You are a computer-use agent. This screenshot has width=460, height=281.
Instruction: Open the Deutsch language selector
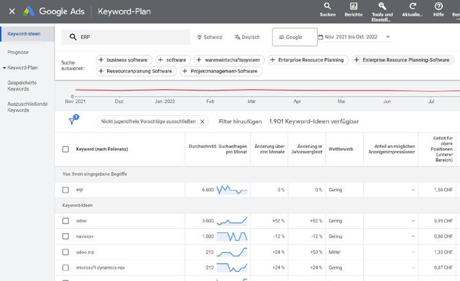pyautogui.click(x=247, y=37)
